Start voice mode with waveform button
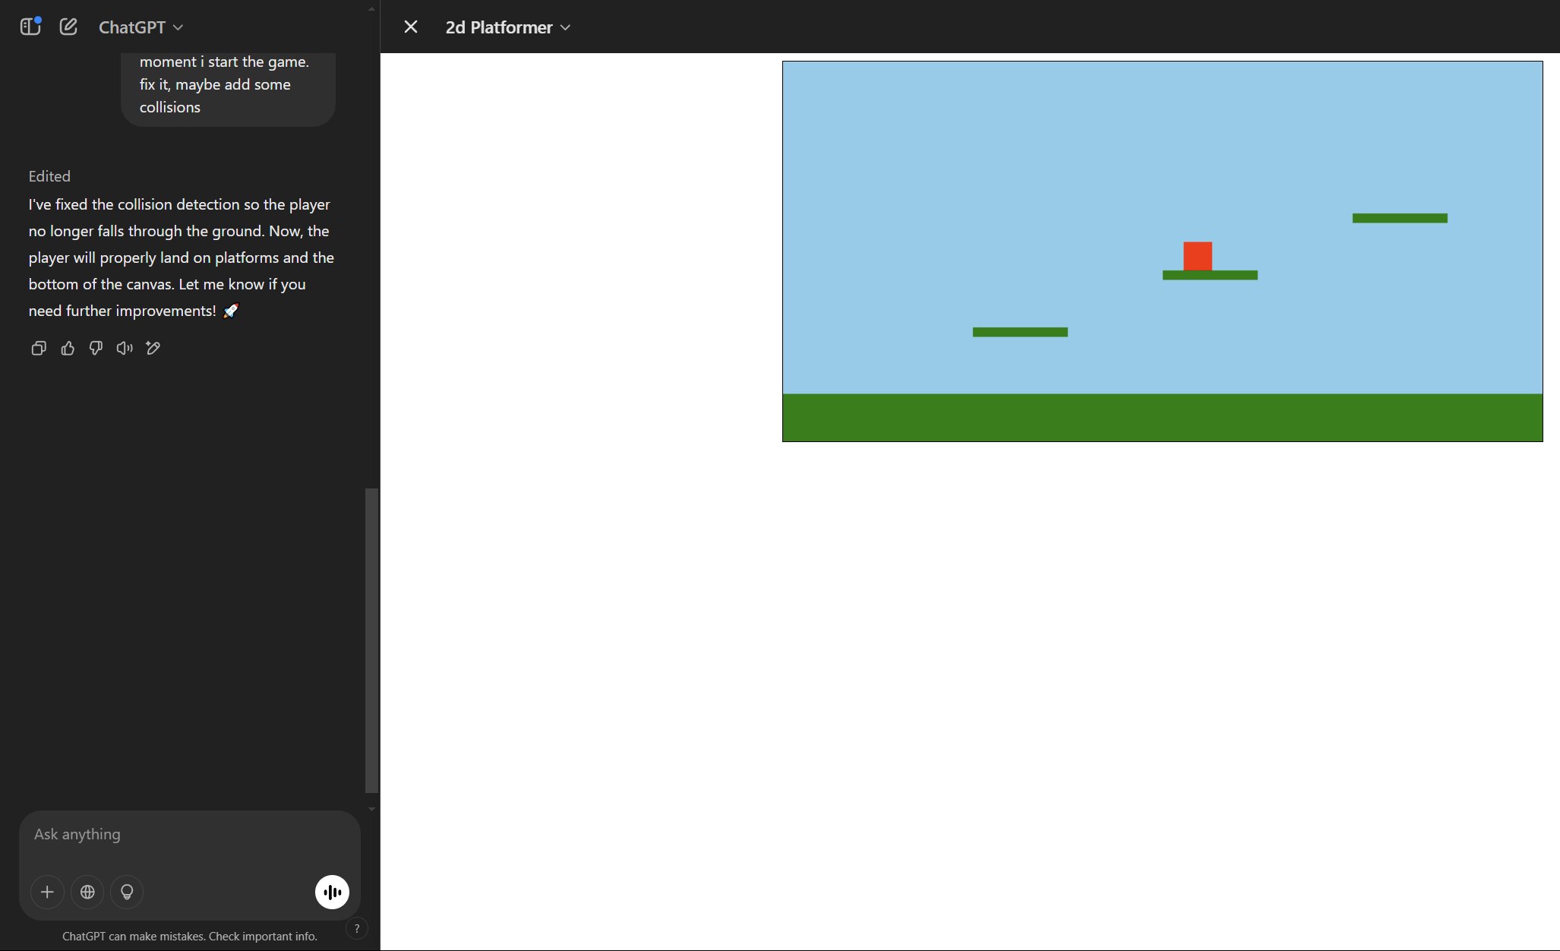Viewport: 1560px width, 951px height. point(332,892)
